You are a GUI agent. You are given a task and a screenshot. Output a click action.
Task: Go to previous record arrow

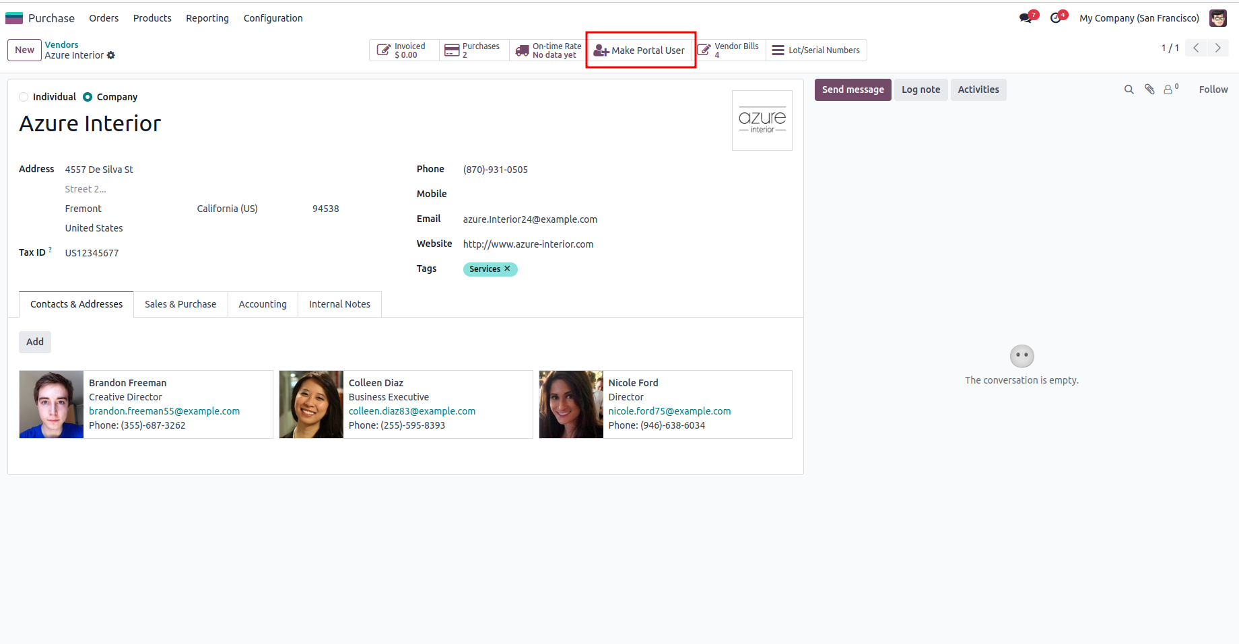(1196, 48)
